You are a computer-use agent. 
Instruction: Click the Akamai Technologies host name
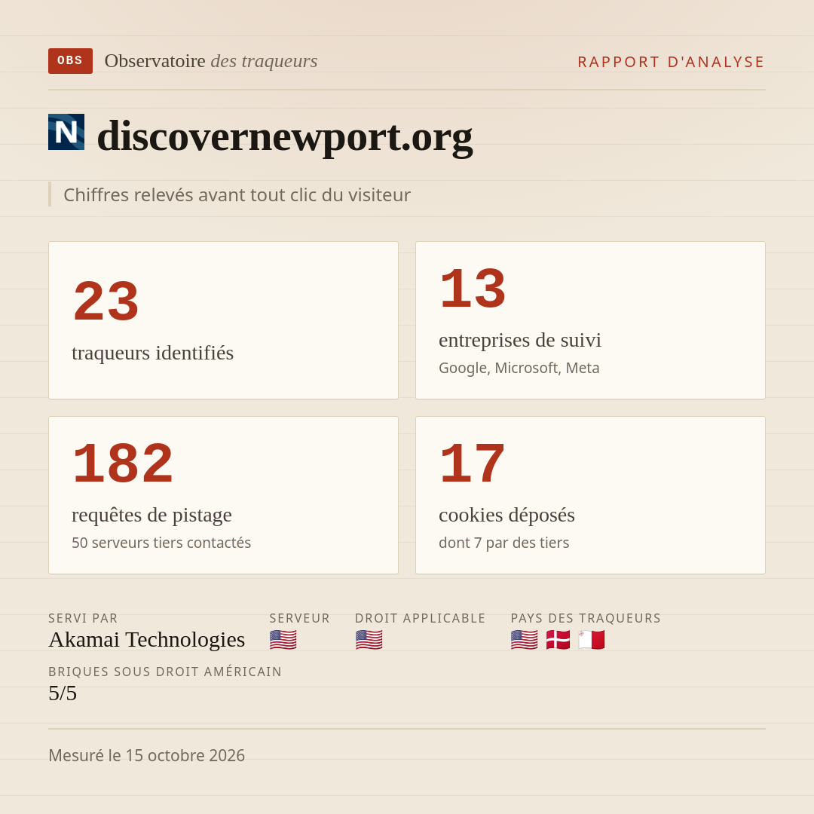(147, 640)
